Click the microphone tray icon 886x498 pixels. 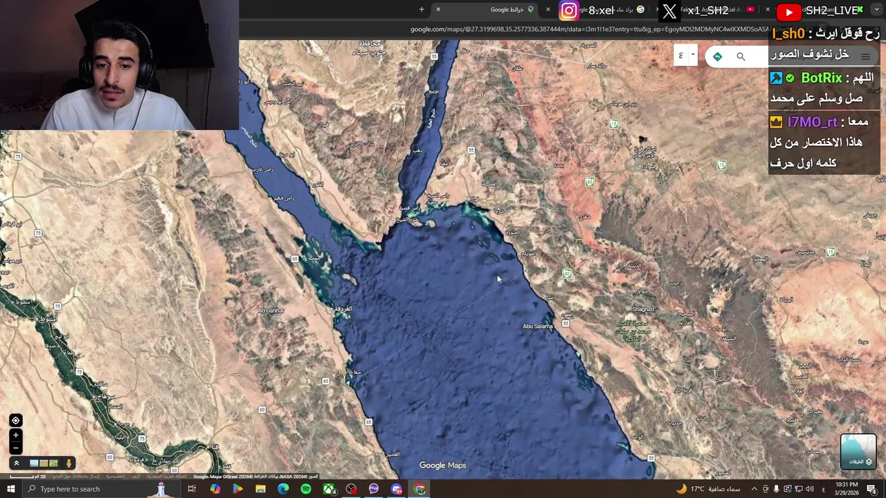pyautogui.click(x=776, y=489)
